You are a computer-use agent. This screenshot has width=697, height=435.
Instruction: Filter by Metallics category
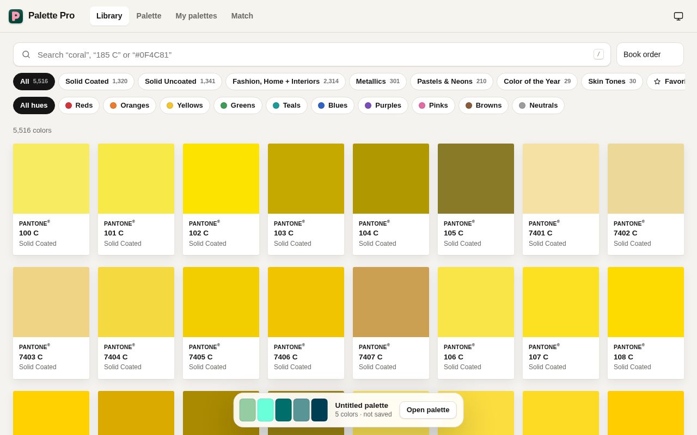[x=378, y=82]
